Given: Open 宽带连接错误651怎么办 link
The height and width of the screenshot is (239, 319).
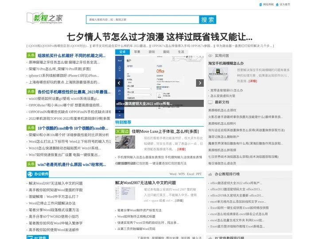Looking at the screenshot, I should [226, 90].
